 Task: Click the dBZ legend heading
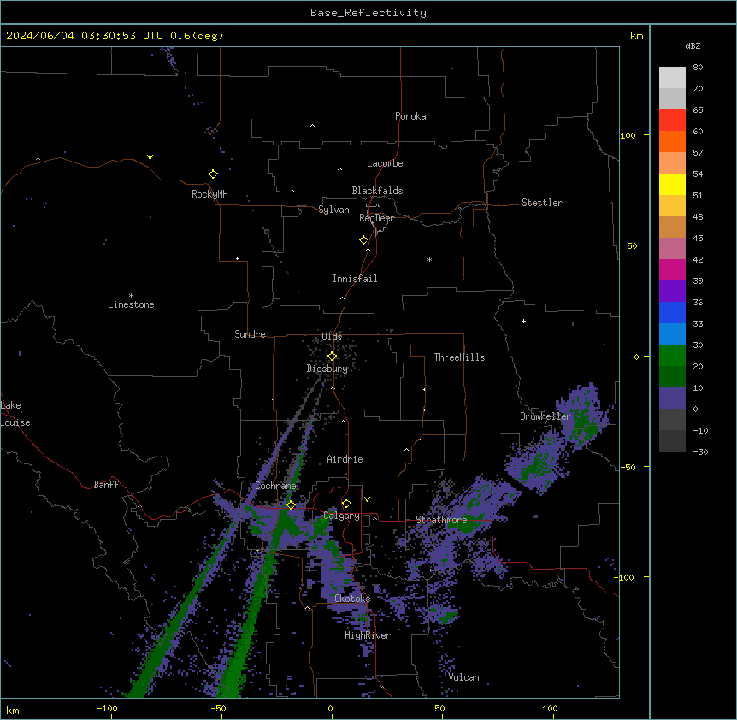pyautogui.click(x=693, y=45)
